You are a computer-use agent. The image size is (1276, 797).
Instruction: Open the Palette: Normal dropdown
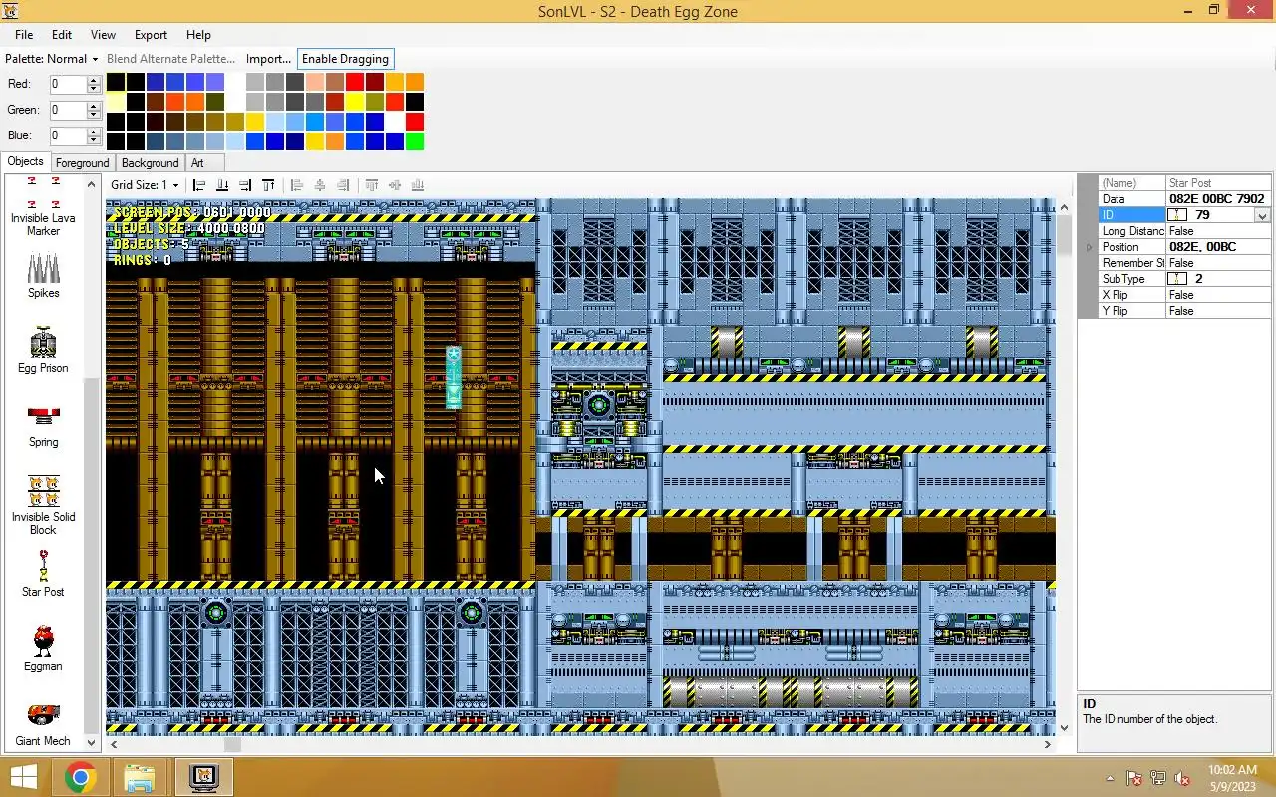point(52,59)
